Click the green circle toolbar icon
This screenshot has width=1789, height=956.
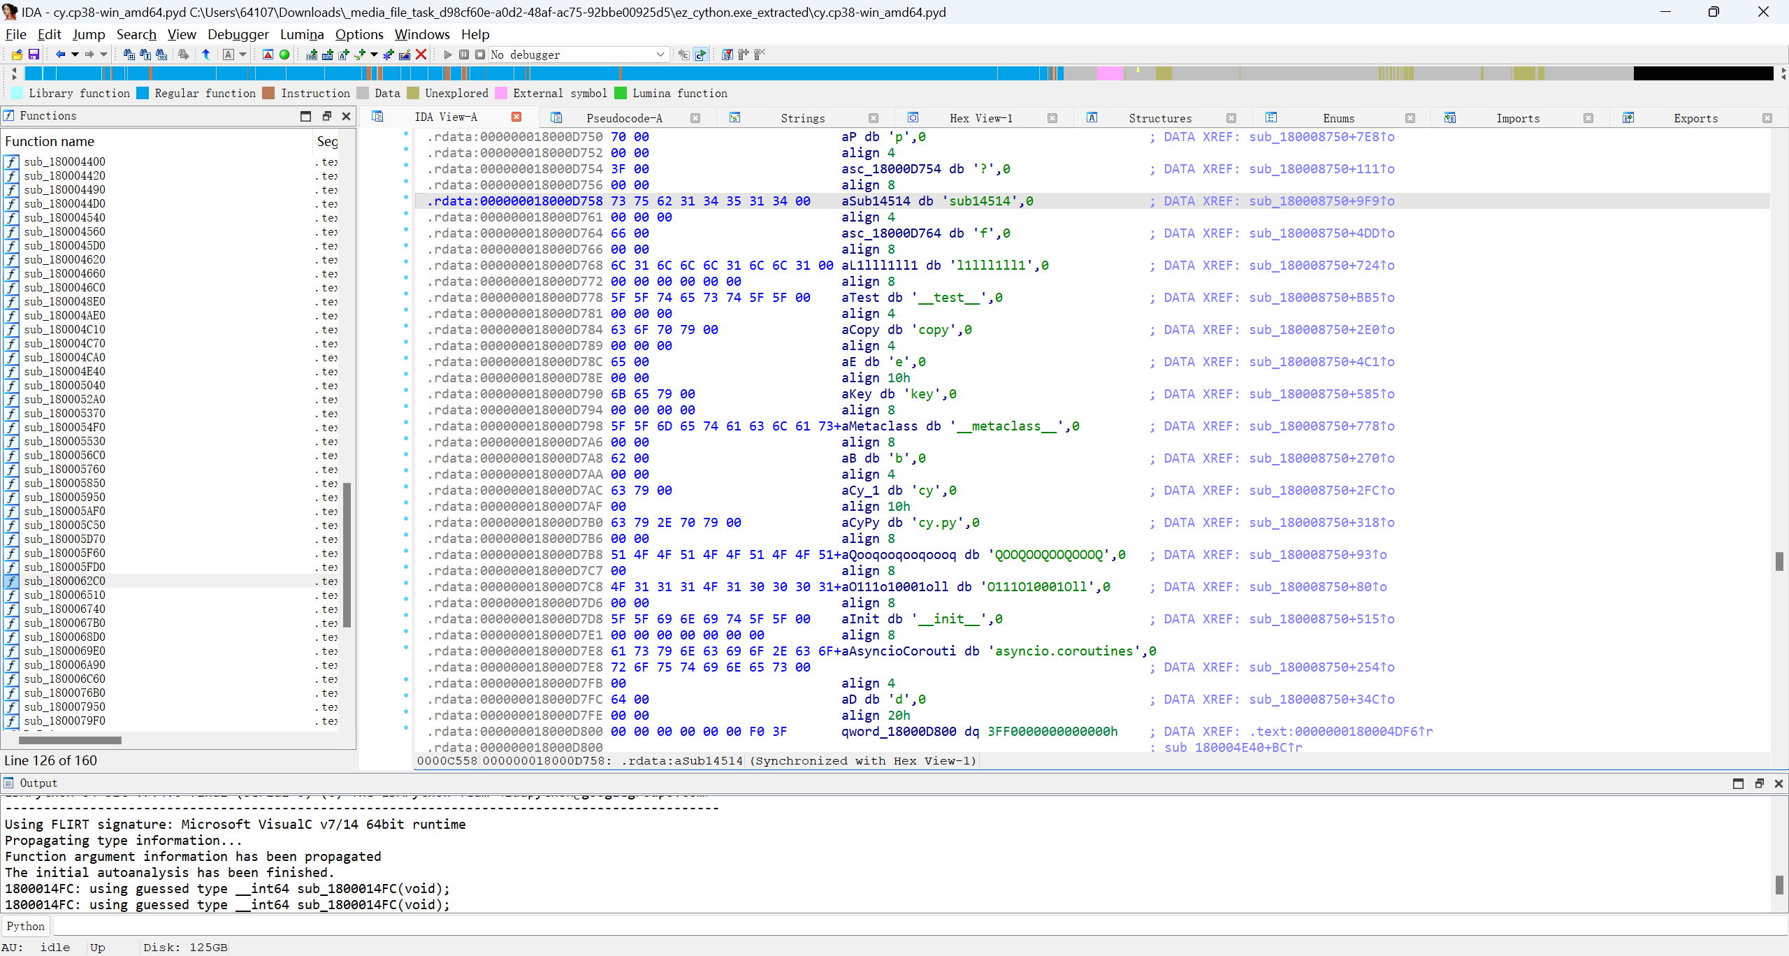[284, 55]
